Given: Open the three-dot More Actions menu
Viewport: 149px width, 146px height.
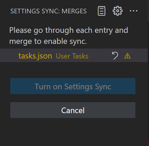Looking at the screenshot, I should tap(134, 11).
